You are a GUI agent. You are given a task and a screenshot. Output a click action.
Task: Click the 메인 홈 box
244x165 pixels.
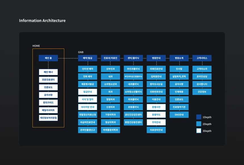point(48,58)
